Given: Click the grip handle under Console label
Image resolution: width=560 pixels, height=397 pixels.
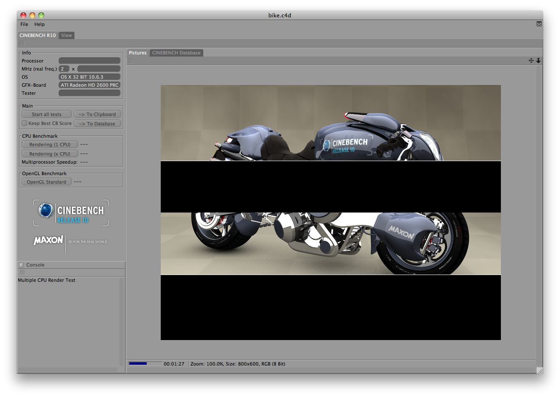Looking at the screenshot, I should click(22, 272).
